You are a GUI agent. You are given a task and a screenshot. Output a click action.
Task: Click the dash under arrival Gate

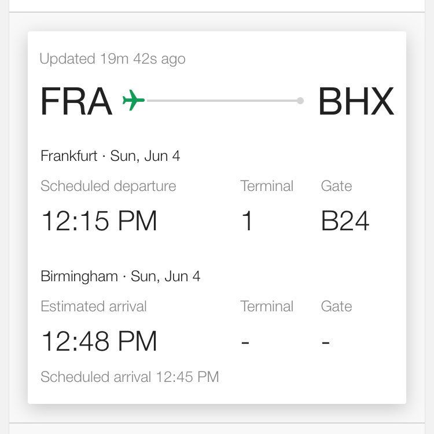[326, 342]
